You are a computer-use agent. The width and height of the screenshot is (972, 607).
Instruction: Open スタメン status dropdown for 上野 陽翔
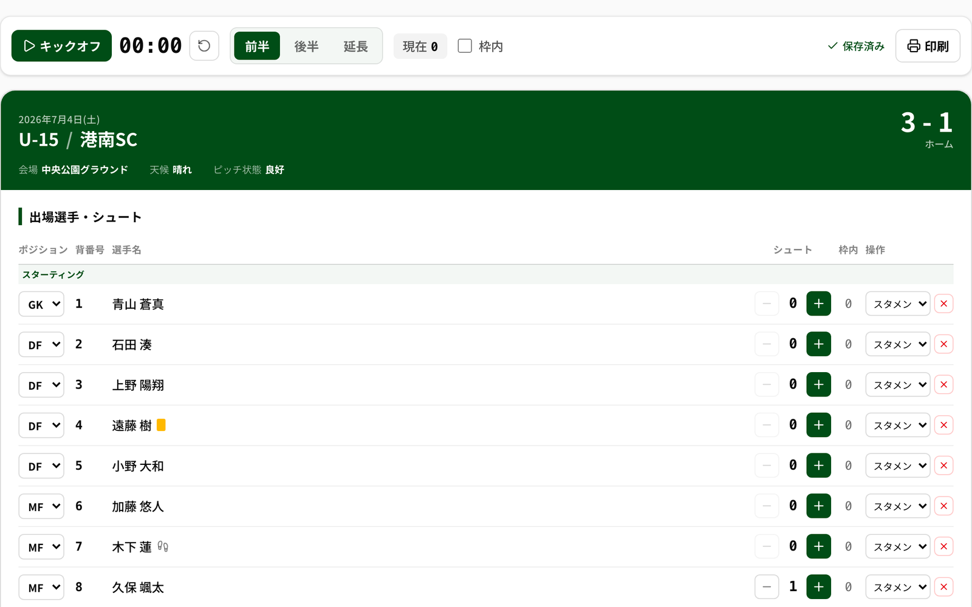(x=898, y=385)
